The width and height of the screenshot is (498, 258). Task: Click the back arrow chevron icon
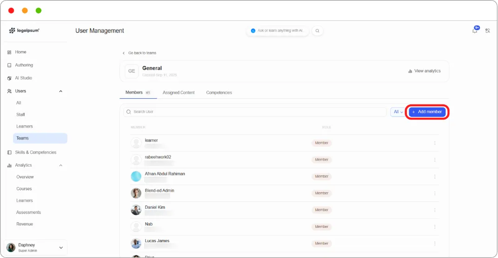point(124,53)
